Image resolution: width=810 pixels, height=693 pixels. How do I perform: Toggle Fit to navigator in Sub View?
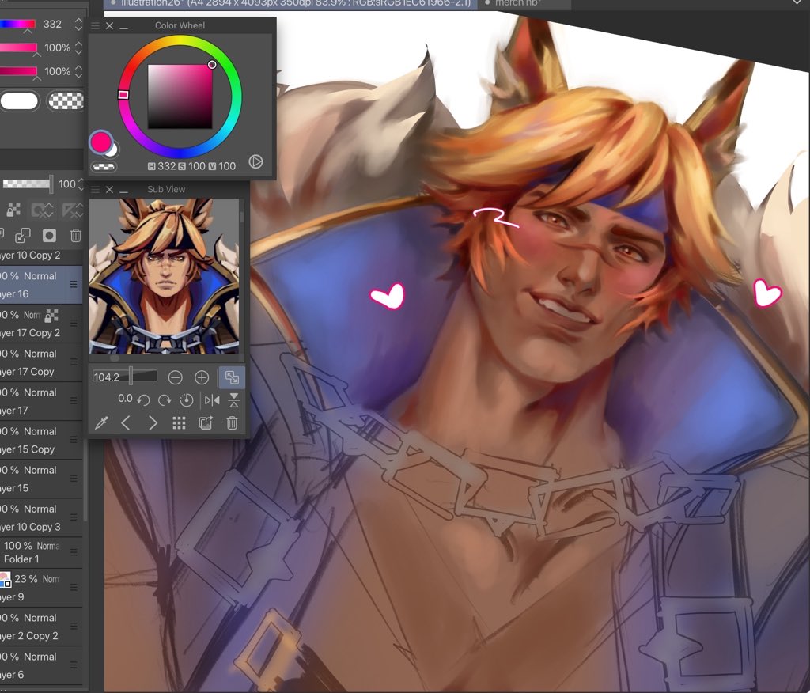[x=232, y=377]
